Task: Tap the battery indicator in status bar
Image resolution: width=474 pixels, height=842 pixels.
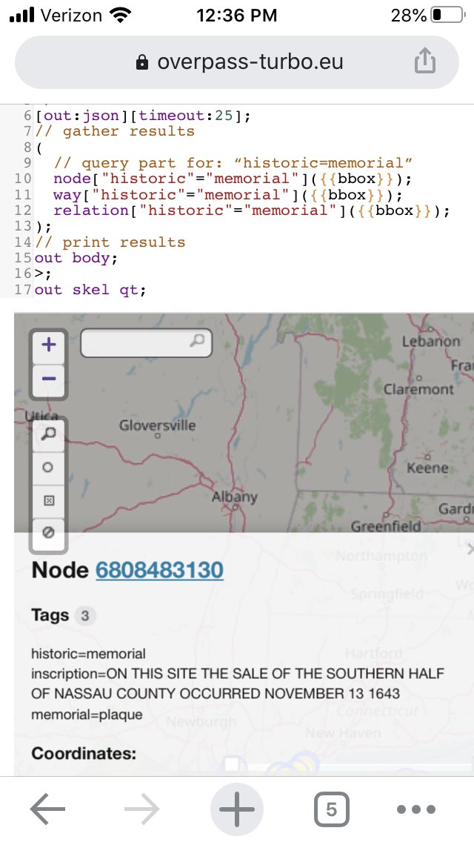Action: [x=448, y=15]
